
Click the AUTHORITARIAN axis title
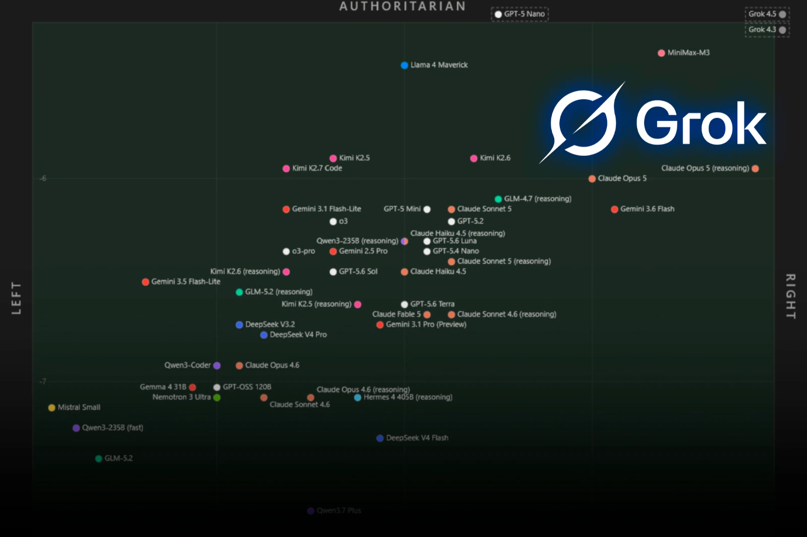pos(402,7)
